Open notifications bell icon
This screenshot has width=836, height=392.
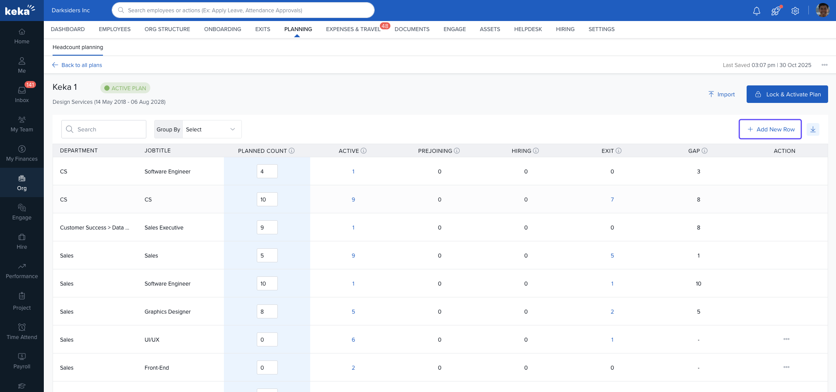point(756,11)
